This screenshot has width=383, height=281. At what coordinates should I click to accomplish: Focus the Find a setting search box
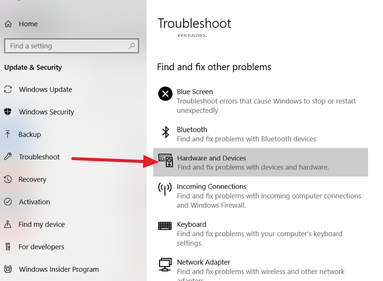[x=71, y=45]
